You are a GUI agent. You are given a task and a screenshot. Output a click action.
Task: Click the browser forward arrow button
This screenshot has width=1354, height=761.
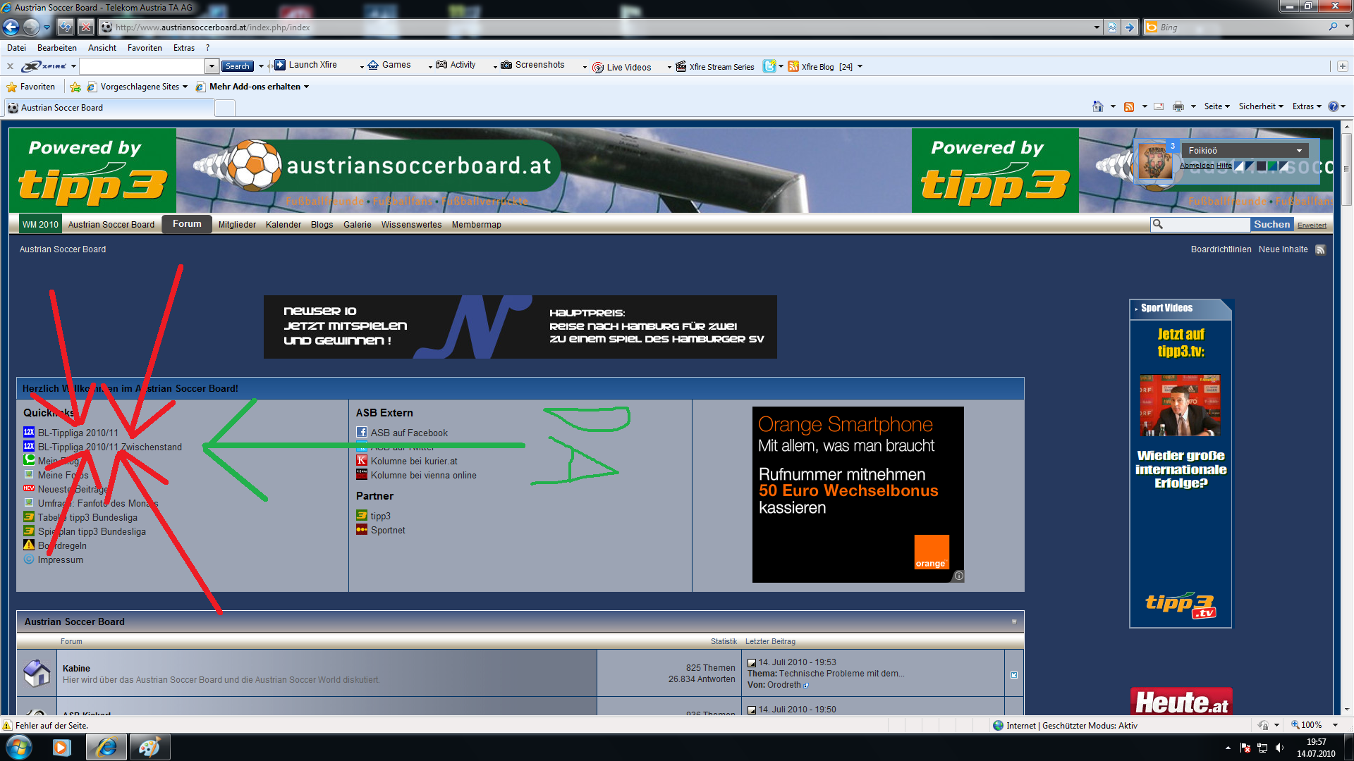click(30, 27)
